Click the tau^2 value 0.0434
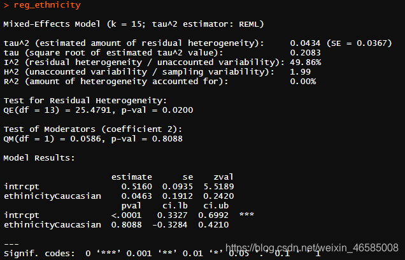Image resolution: width=405 pixels, height=260 pixels. pos(305,43)
